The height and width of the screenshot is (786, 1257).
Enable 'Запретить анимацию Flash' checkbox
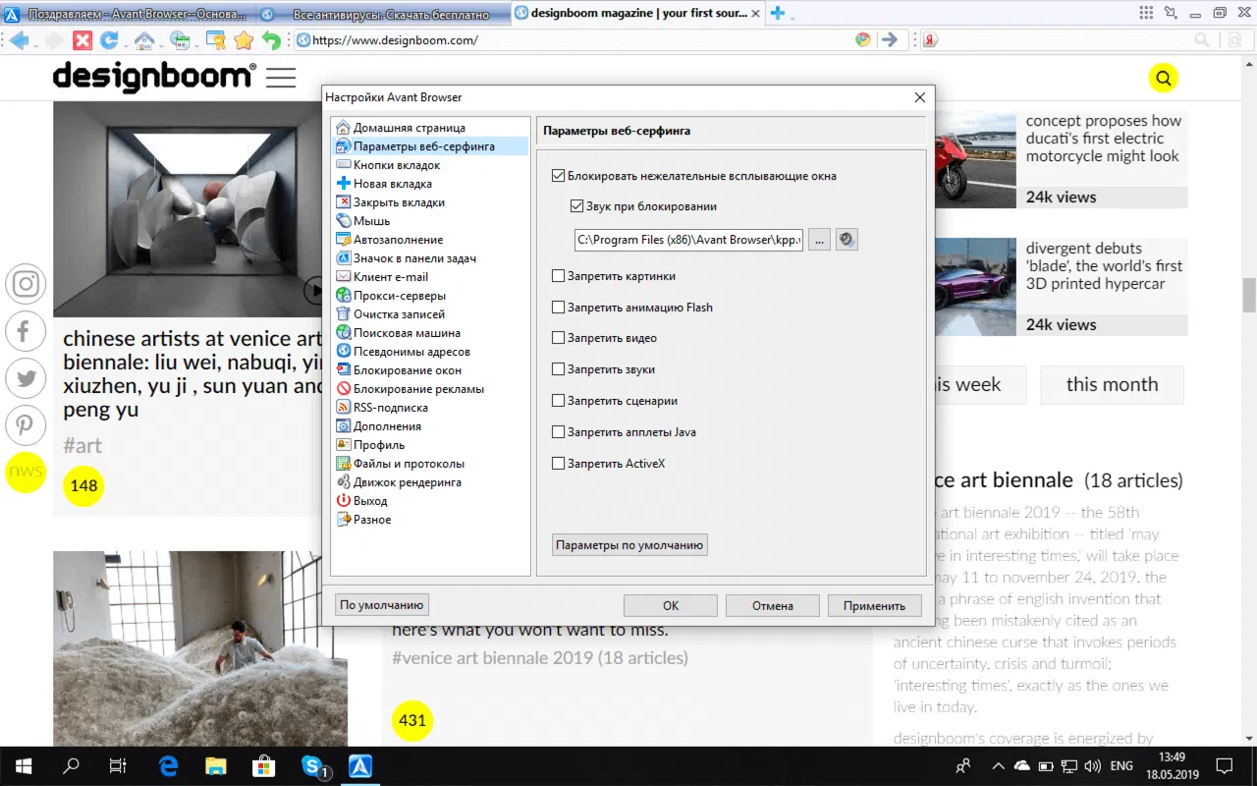[559, 308]
